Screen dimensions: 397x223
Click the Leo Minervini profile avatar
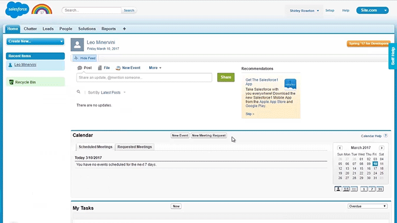[x=77, y=45]
